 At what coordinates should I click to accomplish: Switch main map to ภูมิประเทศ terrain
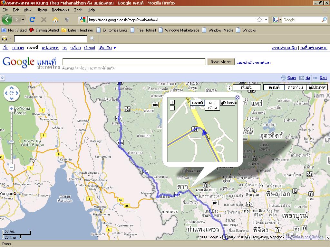tap(317, 87)
